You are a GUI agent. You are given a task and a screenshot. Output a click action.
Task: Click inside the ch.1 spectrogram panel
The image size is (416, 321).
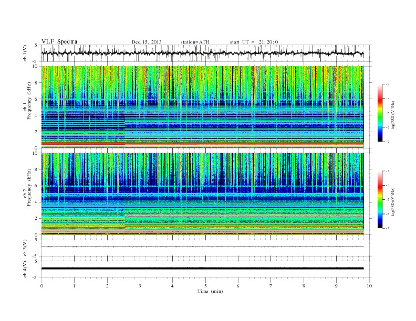click(x=202, y=107)
